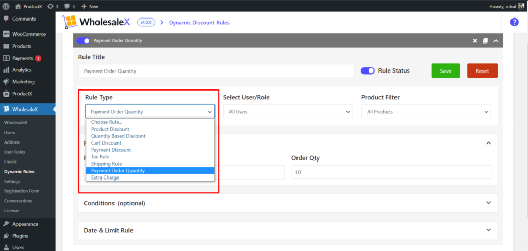Open the Select User/Role dropdown

(x=288, y=112)
